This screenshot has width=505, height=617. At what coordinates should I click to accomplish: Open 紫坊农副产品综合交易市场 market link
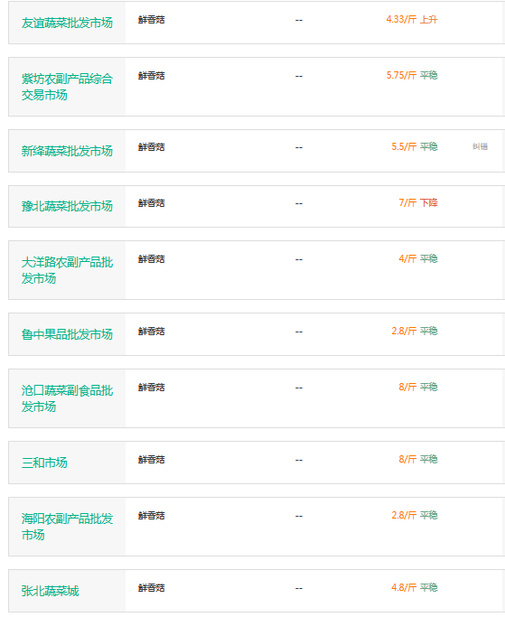(x=67, y=87)
